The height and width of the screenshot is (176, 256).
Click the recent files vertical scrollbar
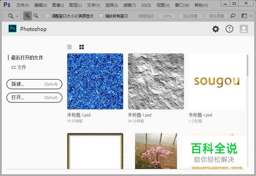pyautogui.click(x=247, y=66)
